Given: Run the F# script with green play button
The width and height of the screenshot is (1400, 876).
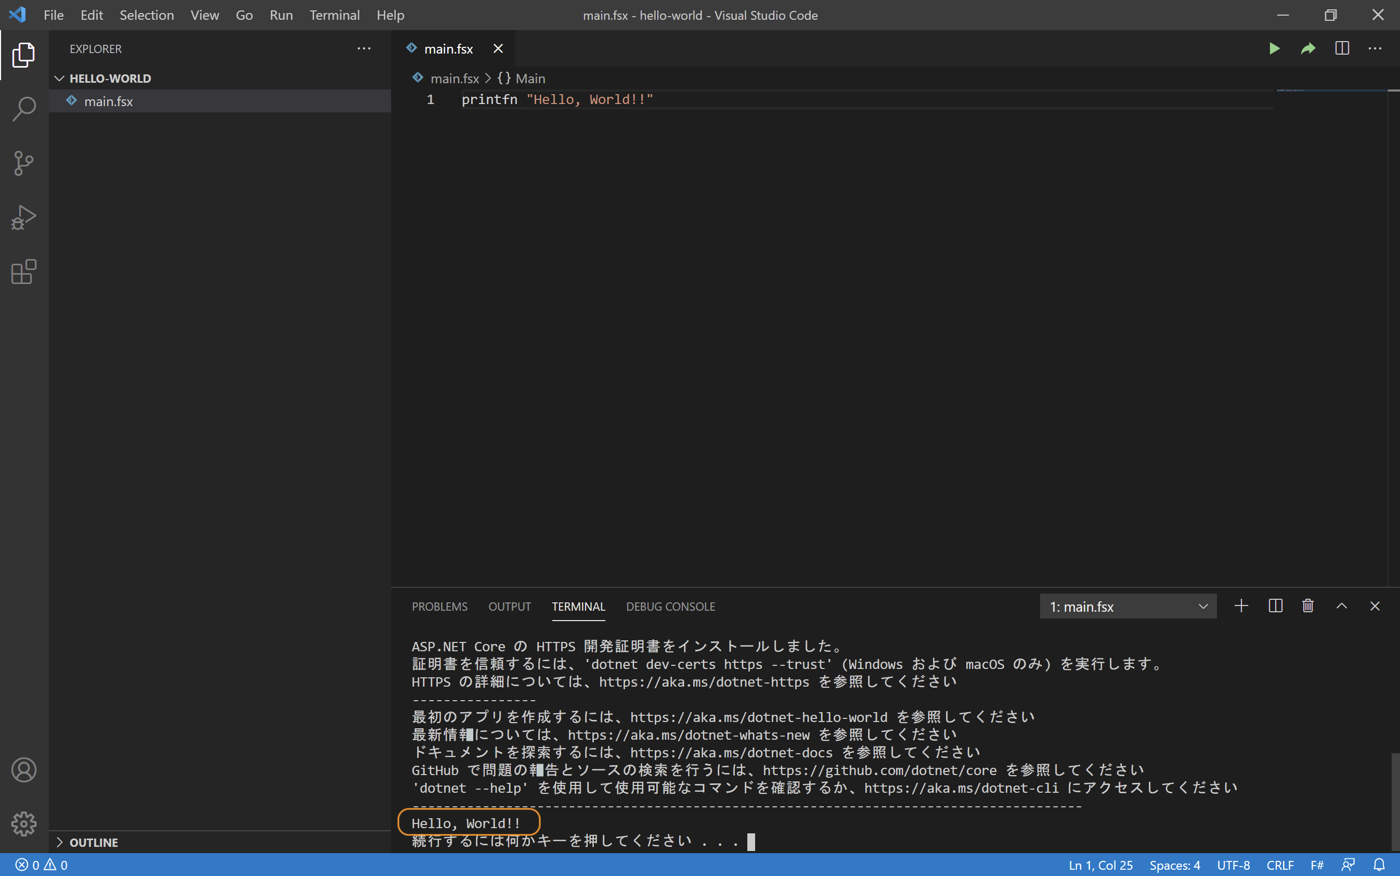Looking at the screenshot, I should 1274,49.
